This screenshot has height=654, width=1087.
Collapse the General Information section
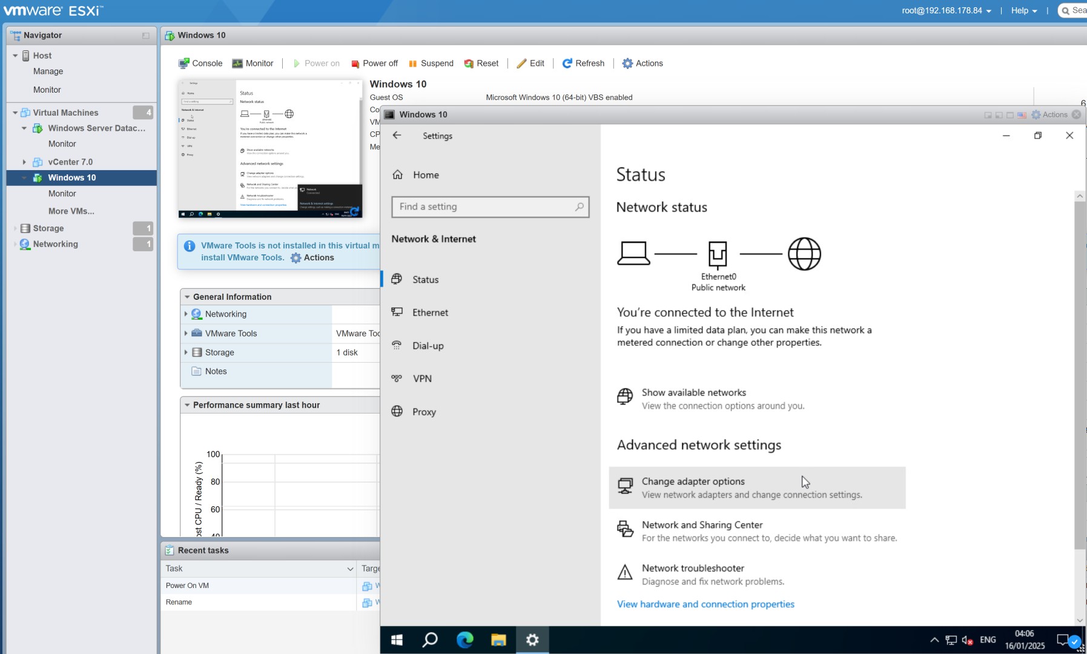click(187, 297)
